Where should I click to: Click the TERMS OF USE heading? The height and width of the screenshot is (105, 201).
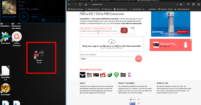click(x=162, y=83)
